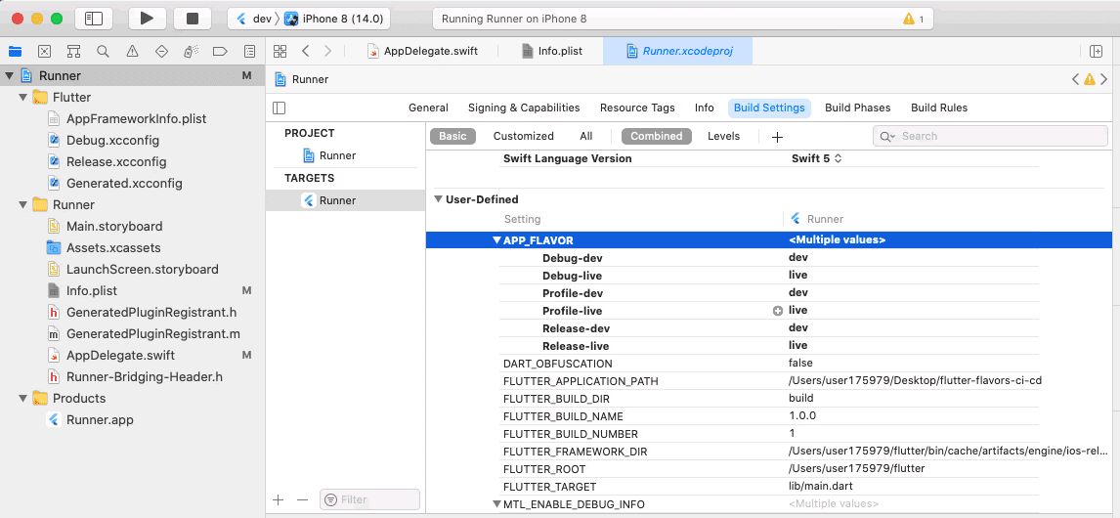This screenshot has height=518, width=1120.
Task: Switch to the Build Phases tab
Action: 857,108
